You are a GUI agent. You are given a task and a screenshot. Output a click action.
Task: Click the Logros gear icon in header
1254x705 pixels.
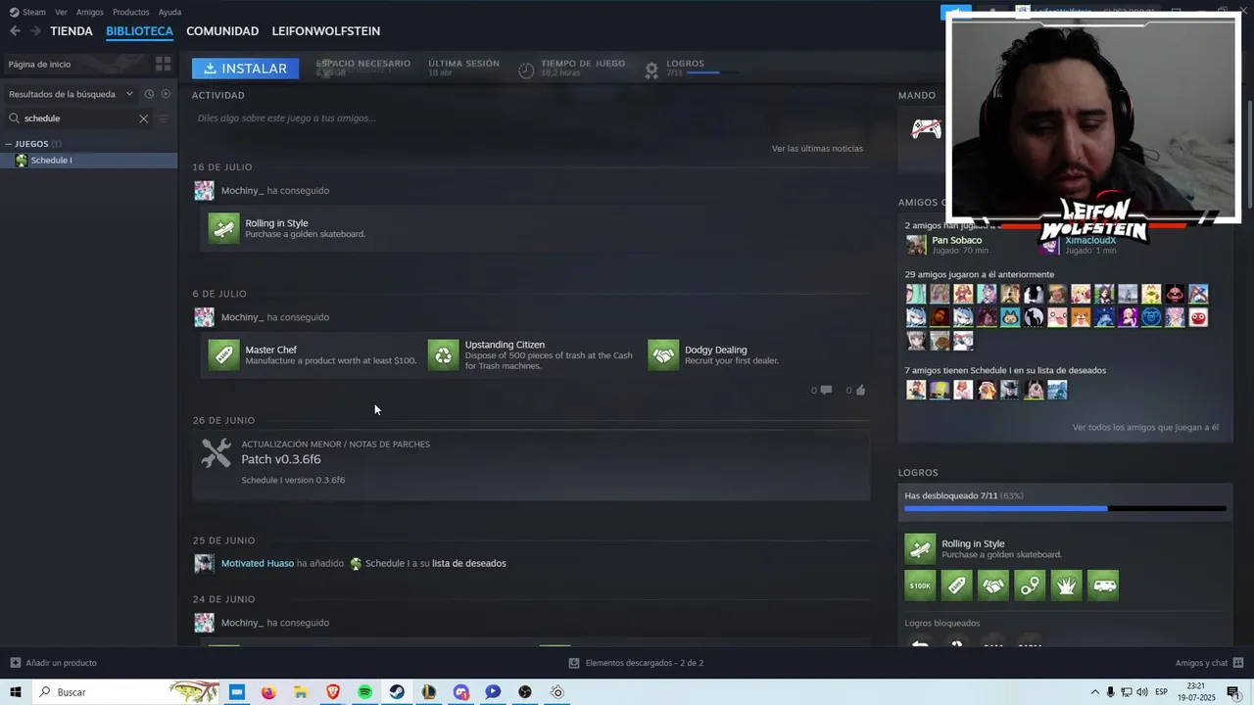pyautogui.click(x=651, y=70)
